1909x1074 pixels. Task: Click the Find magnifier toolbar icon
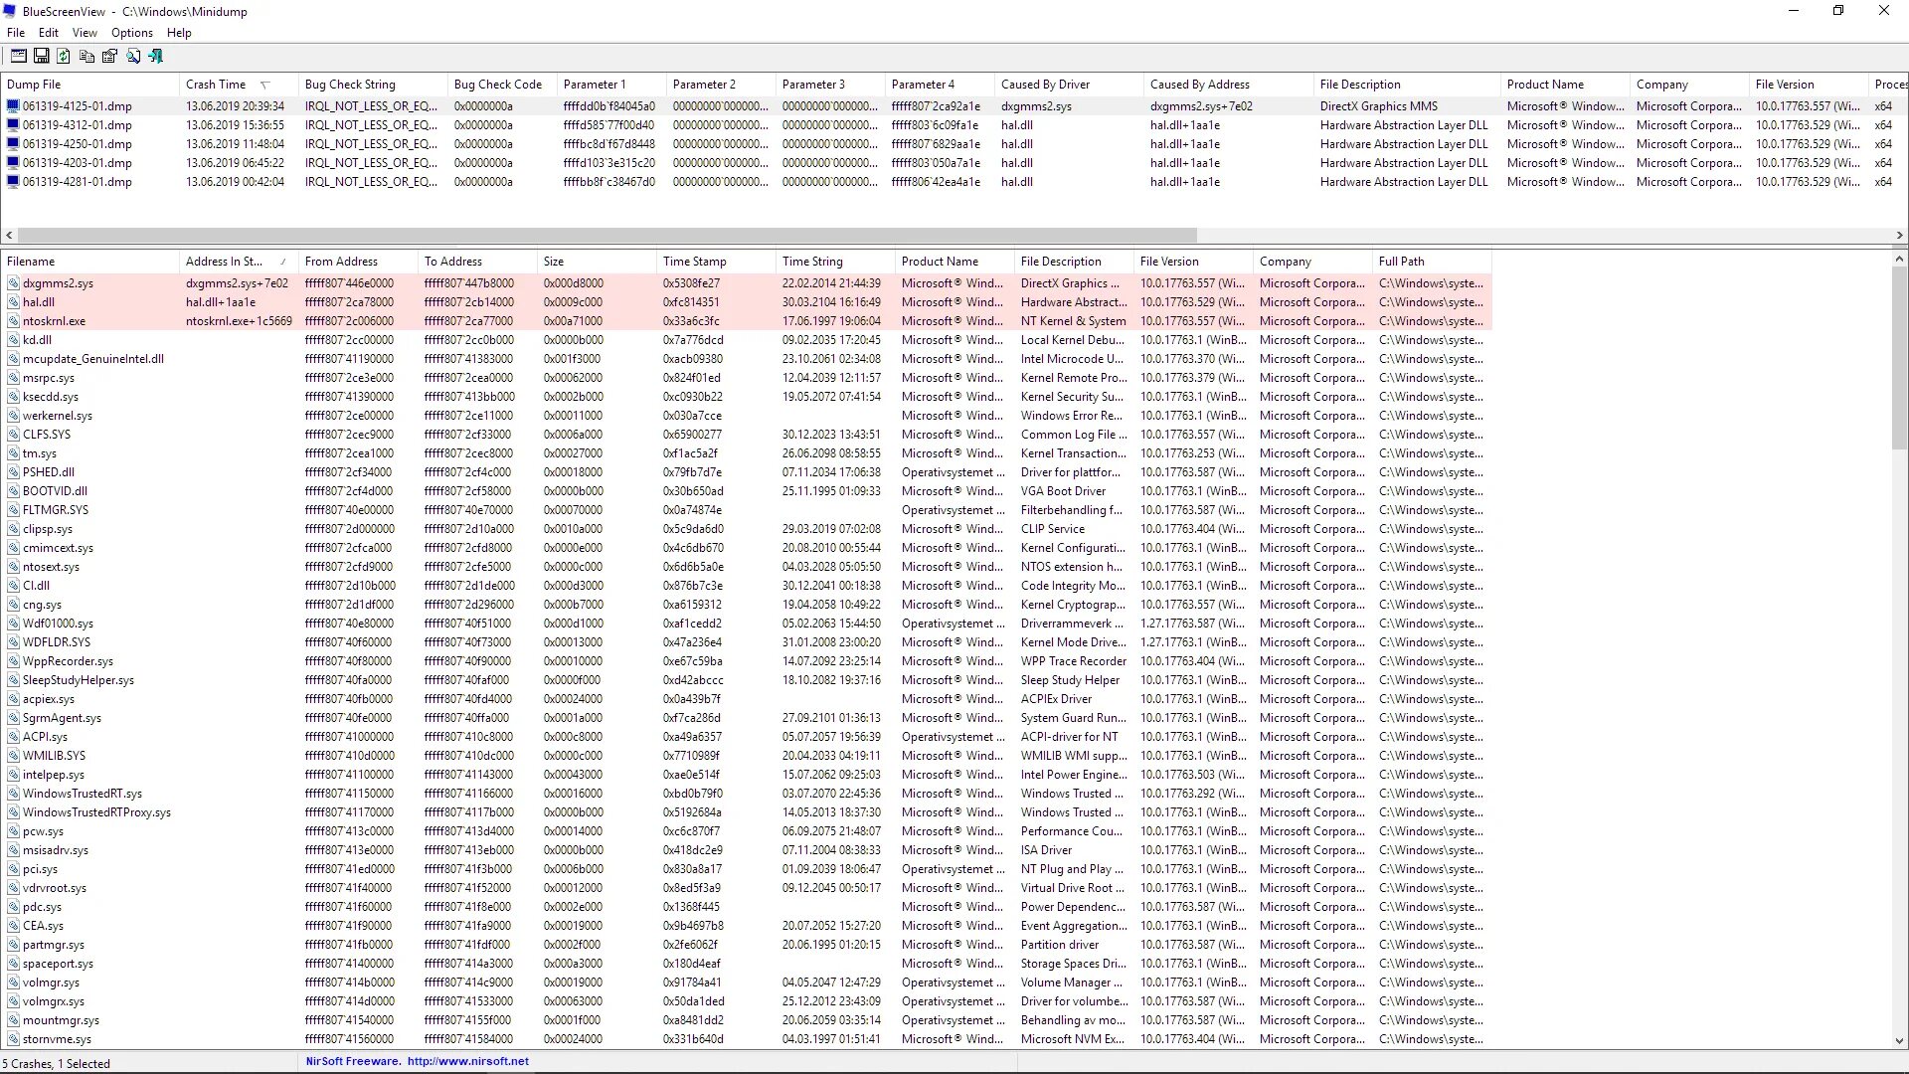click(133, 57)
